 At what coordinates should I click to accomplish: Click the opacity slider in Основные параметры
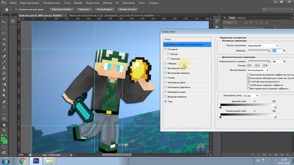259,50
